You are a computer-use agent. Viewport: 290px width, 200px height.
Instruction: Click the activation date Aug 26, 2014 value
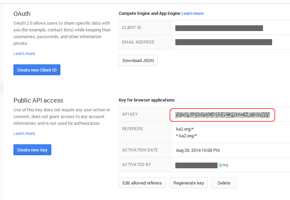198,150
